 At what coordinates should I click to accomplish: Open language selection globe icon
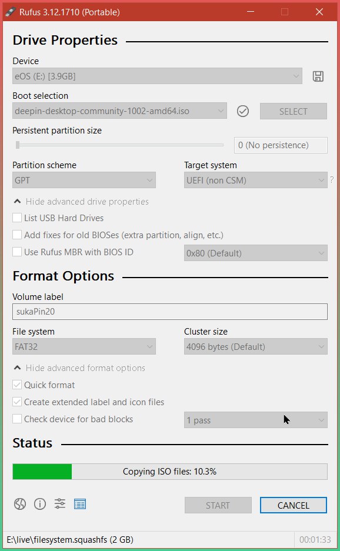point(19,504)
